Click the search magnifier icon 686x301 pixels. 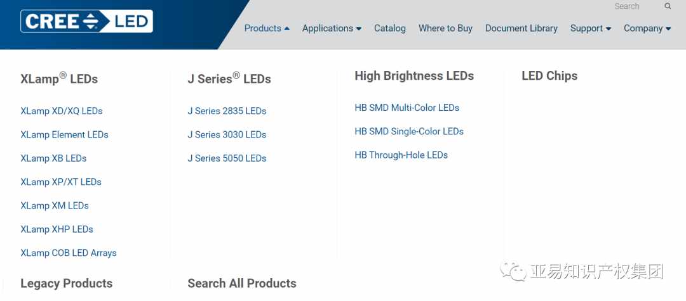(668, 6)
